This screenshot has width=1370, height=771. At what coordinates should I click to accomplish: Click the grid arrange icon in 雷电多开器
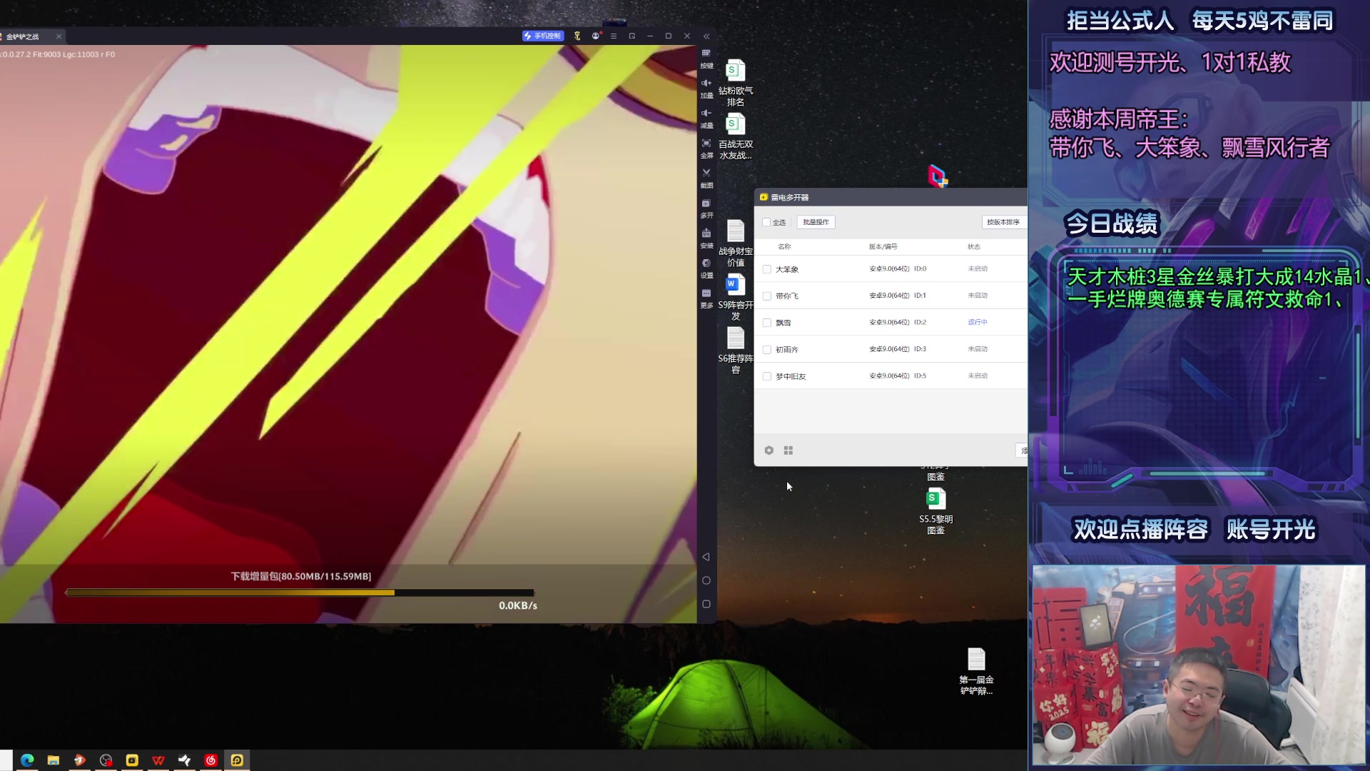coord(788,450)
